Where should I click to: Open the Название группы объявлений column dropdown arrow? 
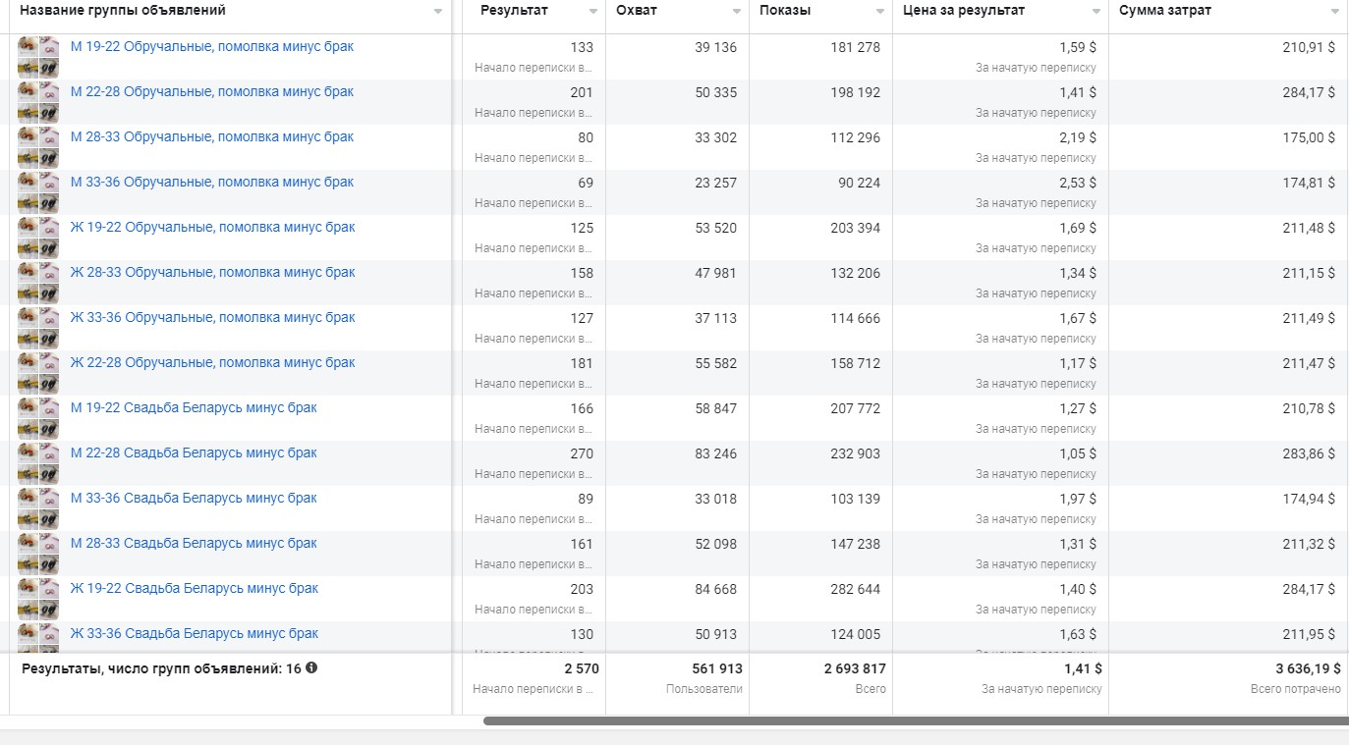pyautogui.click(x=438, y=12)
